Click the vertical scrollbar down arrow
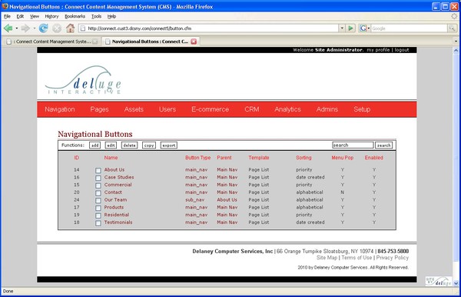The height and width of the screenshot is (297, 461). (x=456, y=283)
